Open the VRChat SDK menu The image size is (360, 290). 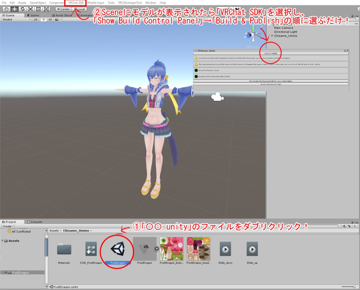(76, 3)
